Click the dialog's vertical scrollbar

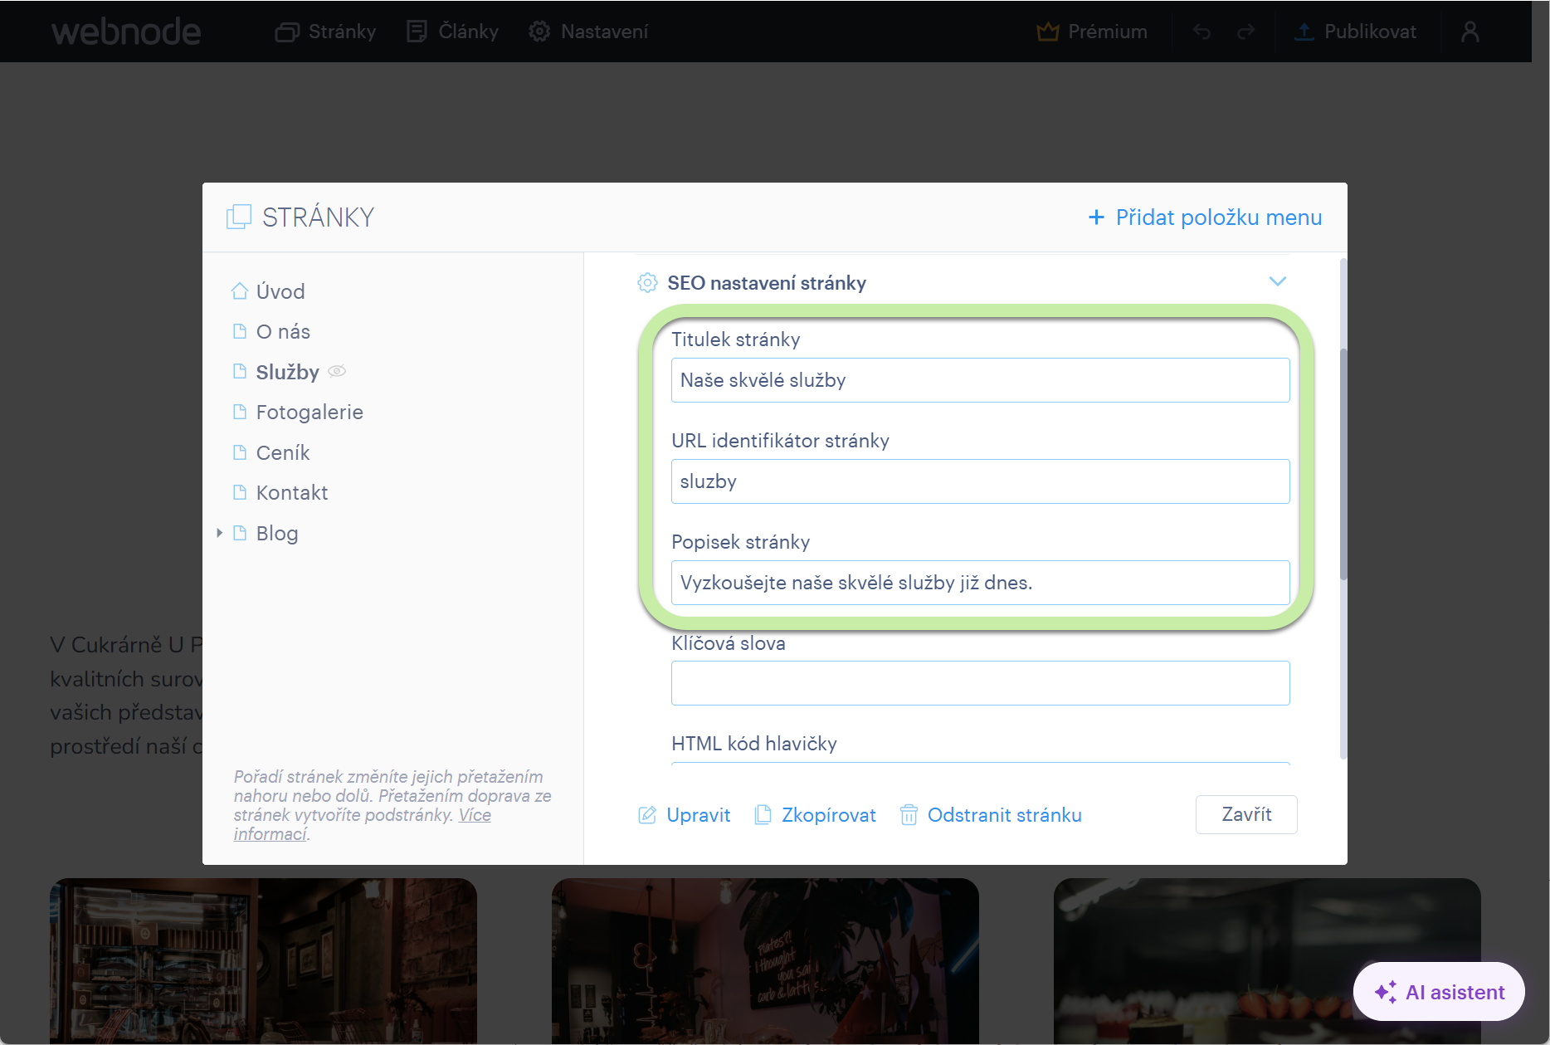[x=1343, y=465]
